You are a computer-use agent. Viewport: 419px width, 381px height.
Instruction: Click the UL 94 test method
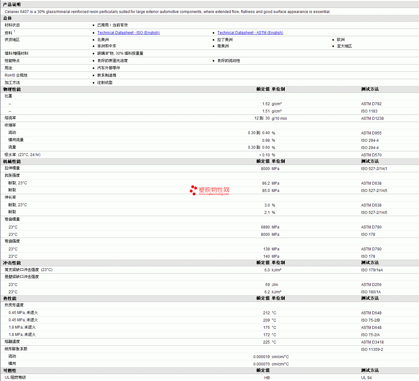pos(366,378)
